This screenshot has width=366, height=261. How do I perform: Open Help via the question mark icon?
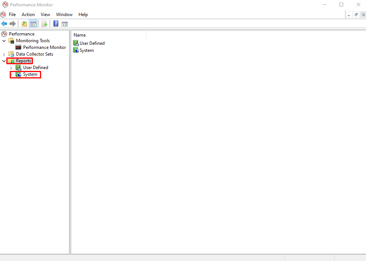click(x=55, y=24)
